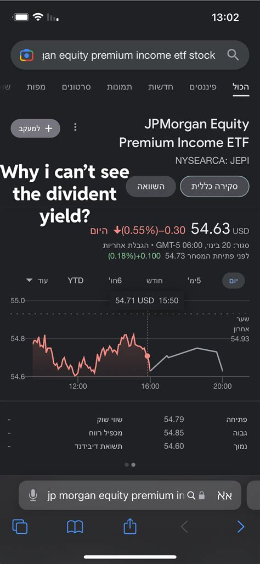Tap the Wi-Fi icon in status bar

tap(38, 17)
